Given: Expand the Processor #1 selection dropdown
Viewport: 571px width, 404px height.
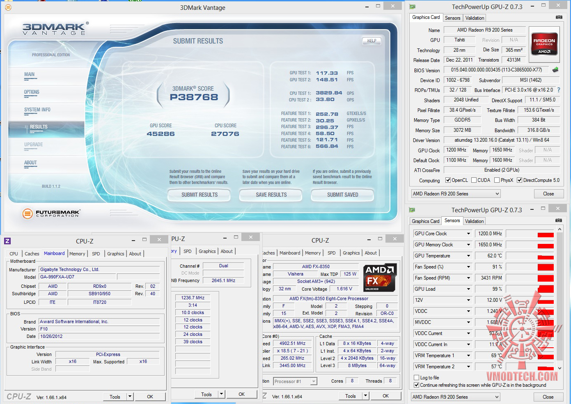Looking at the screenshot, I should [x=314, y=381].
